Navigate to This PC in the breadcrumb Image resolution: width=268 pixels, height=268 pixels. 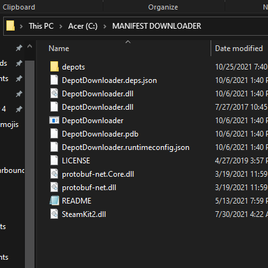point(41,26)
